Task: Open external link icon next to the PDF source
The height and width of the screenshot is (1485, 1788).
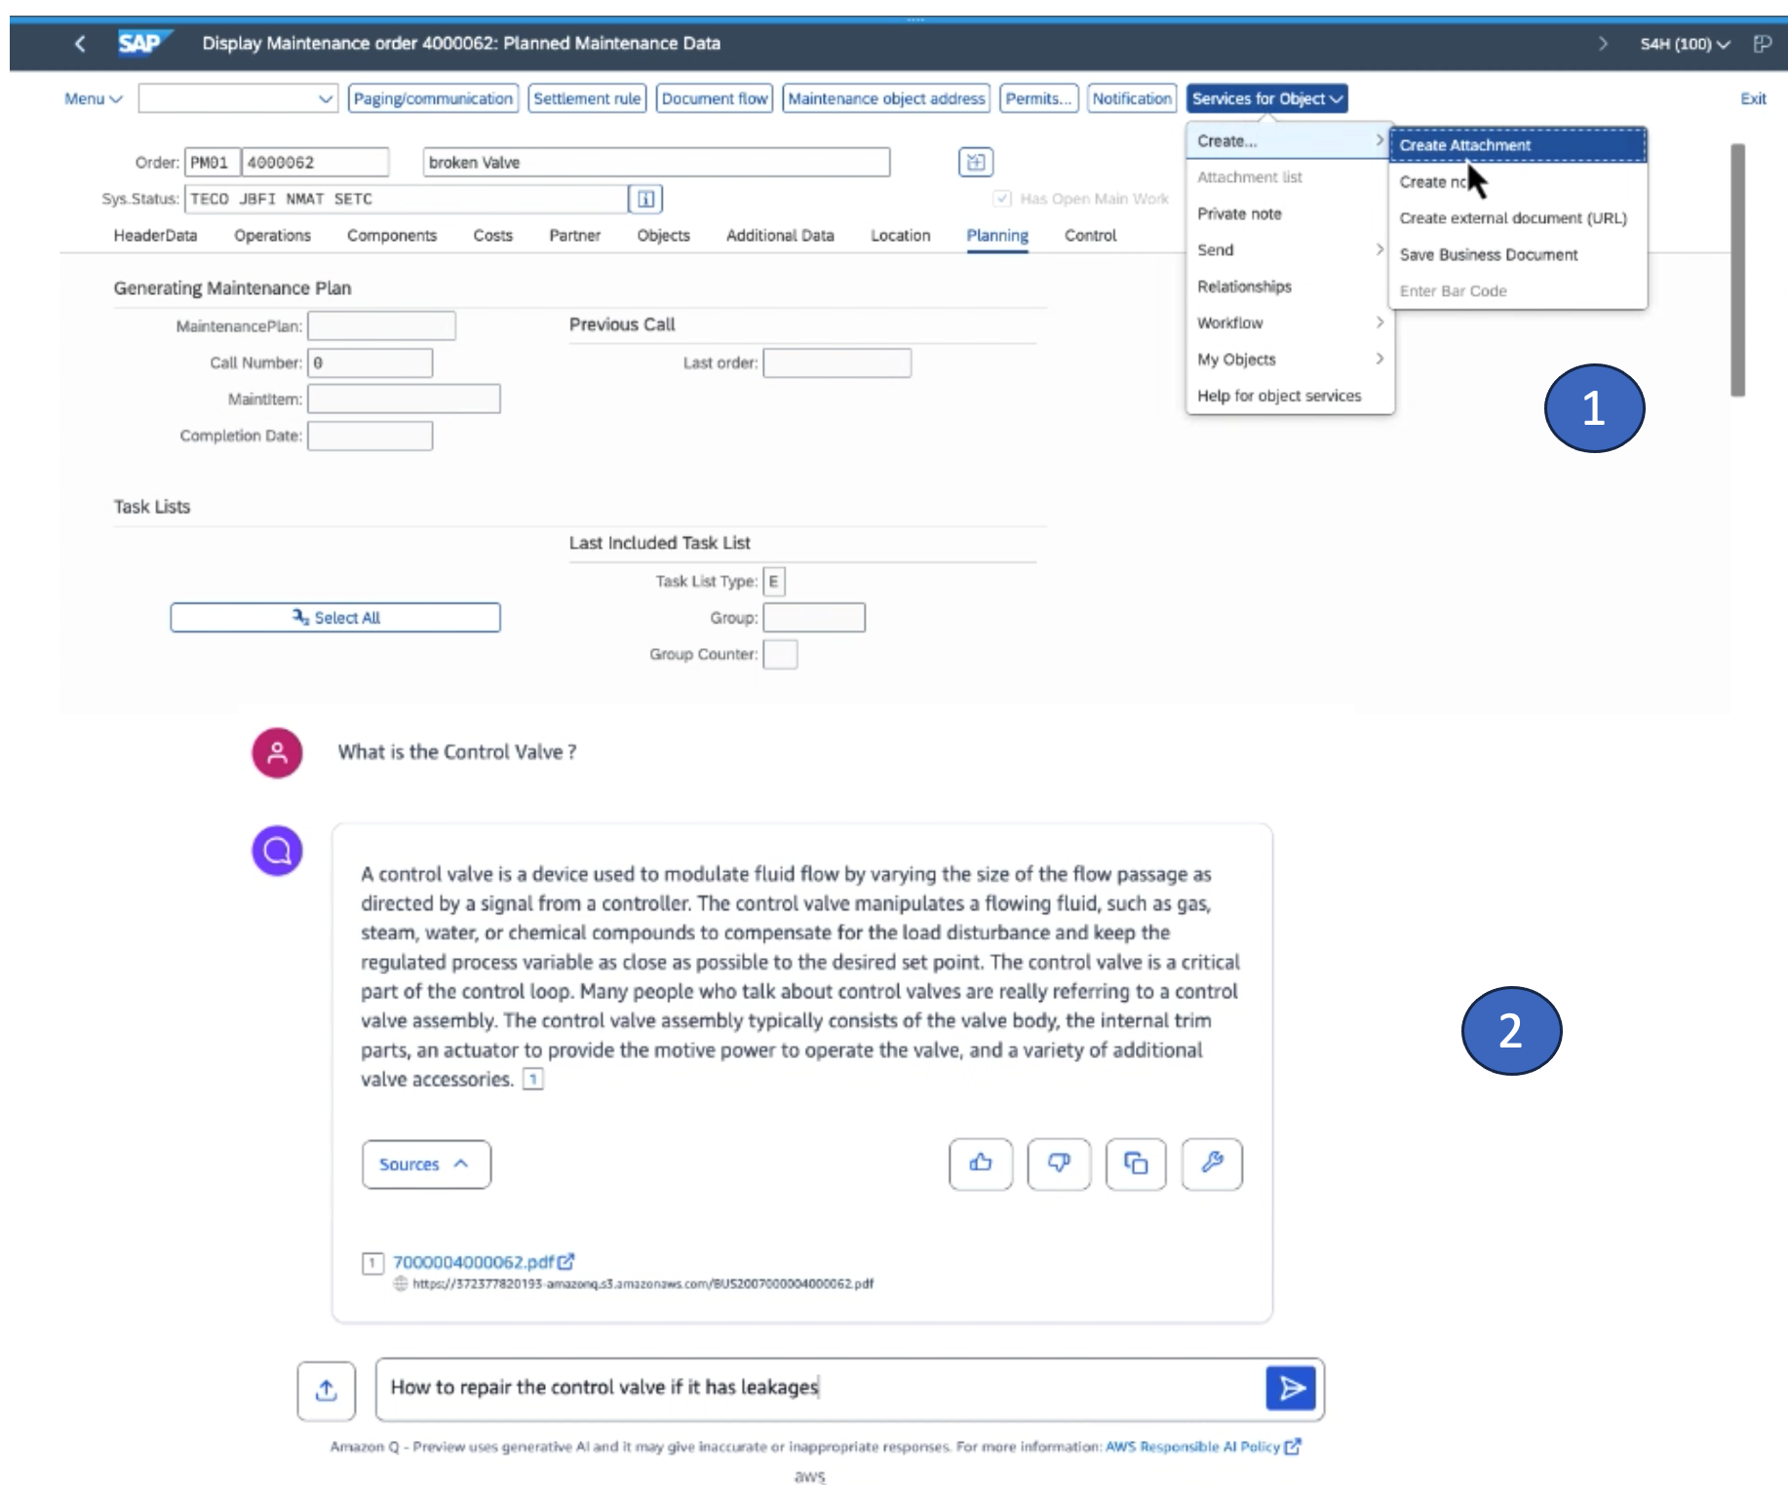Action: click(x=565, y=1261)
